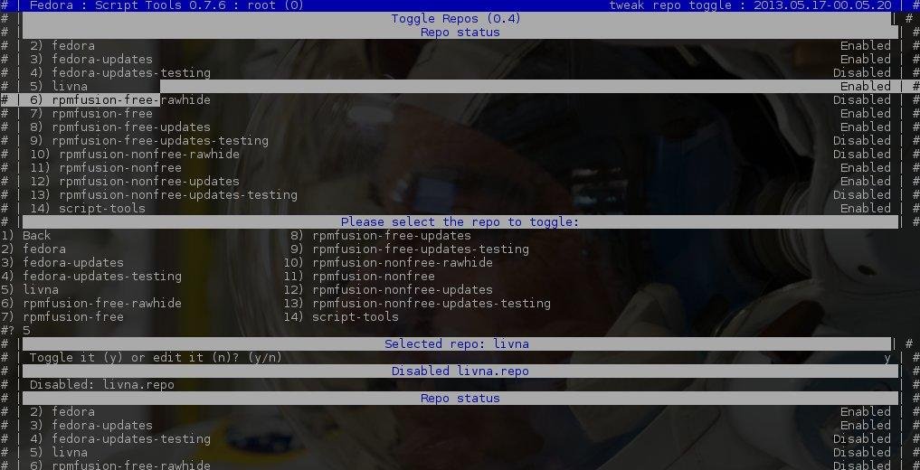The image size is (920, 470).
Task: Click the 'Disabled livna.repo' header bar
Action: 460,371
